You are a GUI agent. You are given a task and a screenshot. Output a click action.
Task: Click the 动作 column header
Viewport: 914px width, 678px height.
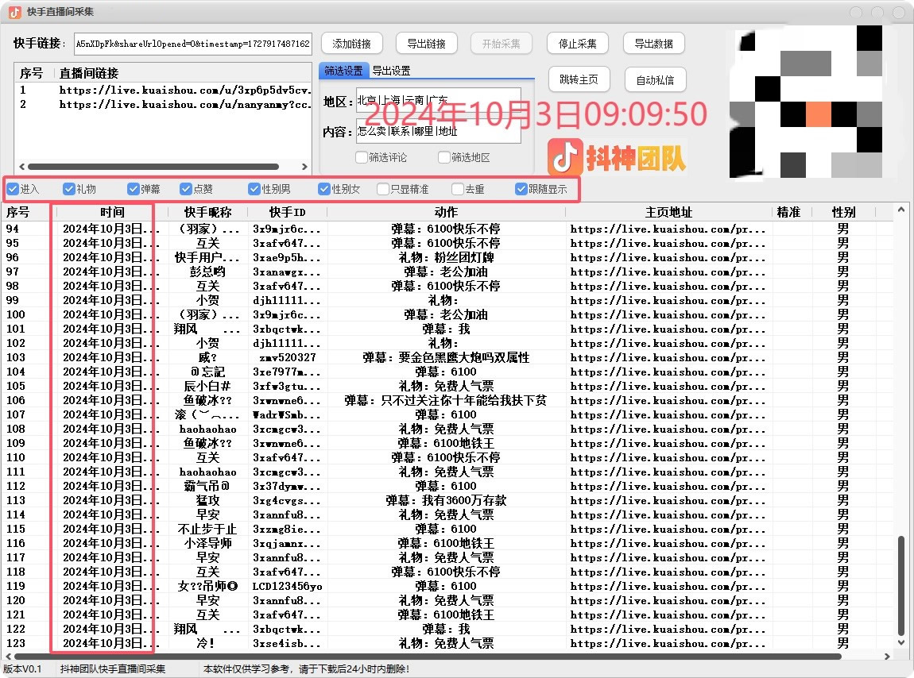coord(446,213)
